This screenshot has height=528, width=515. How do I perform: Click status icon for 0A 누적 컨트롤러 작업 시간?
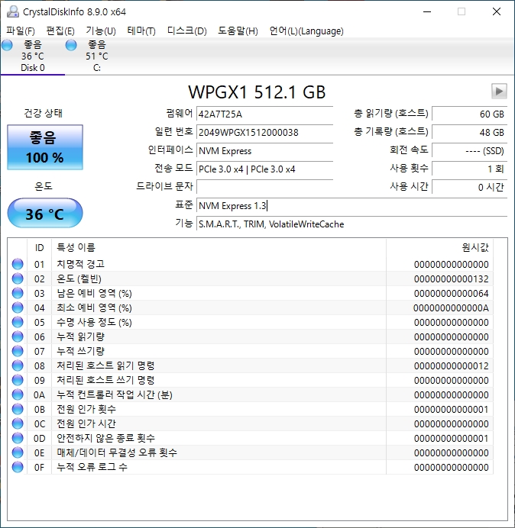[x=18, y=394]
